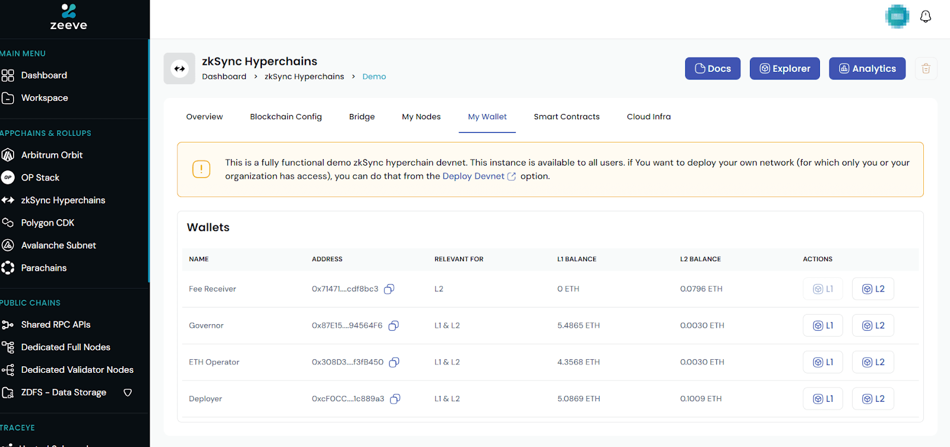The height and width of the screenshot is (447, 950).
Task: Click the 0.1009 ETH L2 balance
Action: (701, 399)
